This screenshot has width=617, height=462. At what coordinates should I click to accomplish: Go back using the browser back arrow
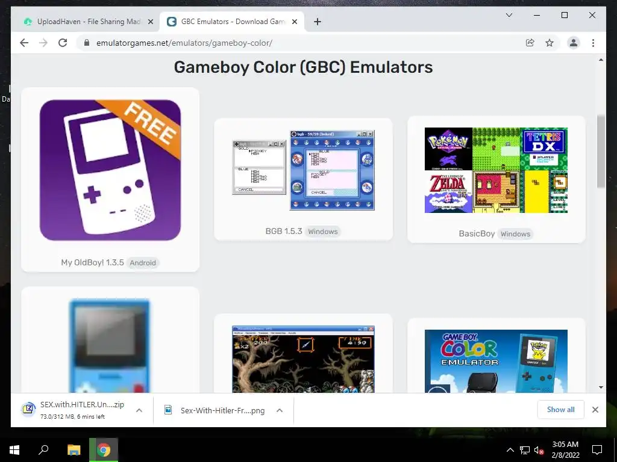tap(24, 43)
